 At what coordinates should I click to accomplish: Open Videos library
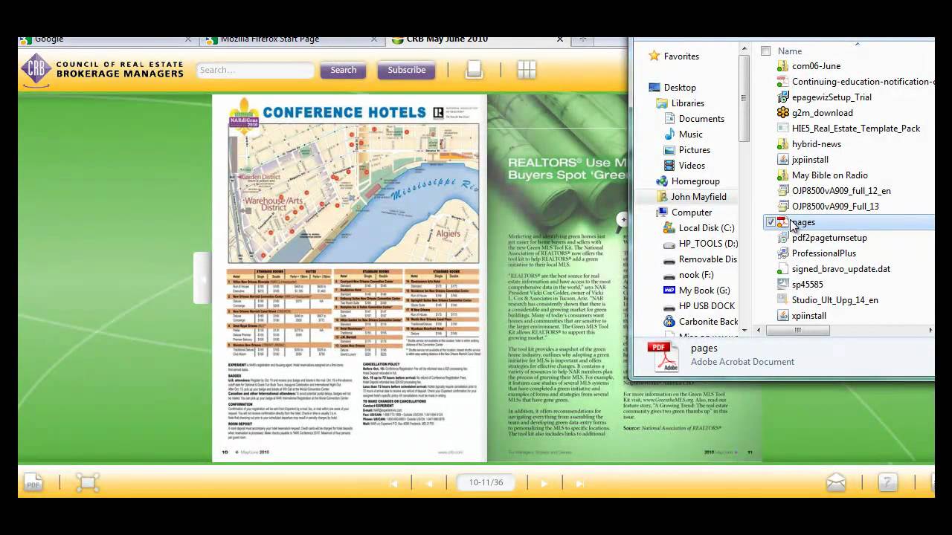pos(684,166)
